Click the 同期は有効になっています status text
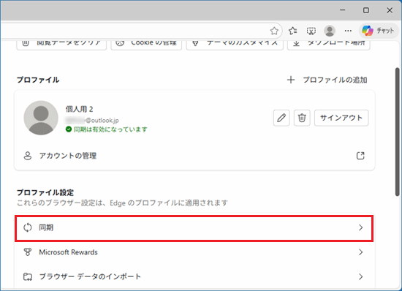Screen dimensions: 402x291 coord(110,129)
